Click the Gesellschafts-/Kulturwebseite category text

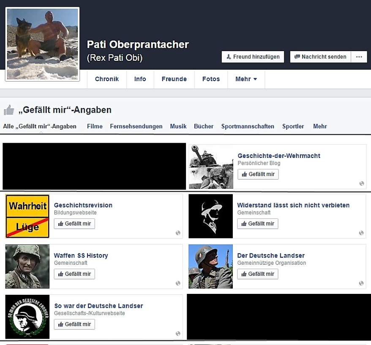[x=90, y=313]
